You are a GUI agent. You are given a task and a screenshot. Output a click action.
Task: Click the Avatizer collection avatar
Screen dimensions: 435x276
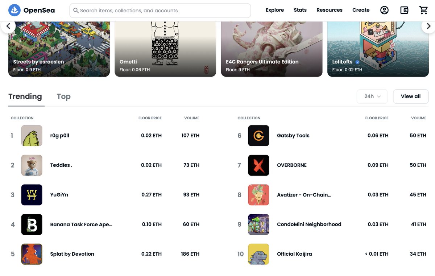pos(258,195)
